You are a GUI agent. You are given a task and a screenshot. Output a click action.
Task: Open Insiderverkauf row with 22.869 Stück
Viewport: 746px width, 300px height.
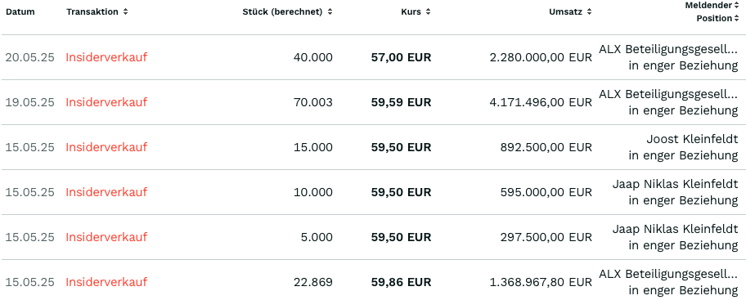click(x=106, y=282)
